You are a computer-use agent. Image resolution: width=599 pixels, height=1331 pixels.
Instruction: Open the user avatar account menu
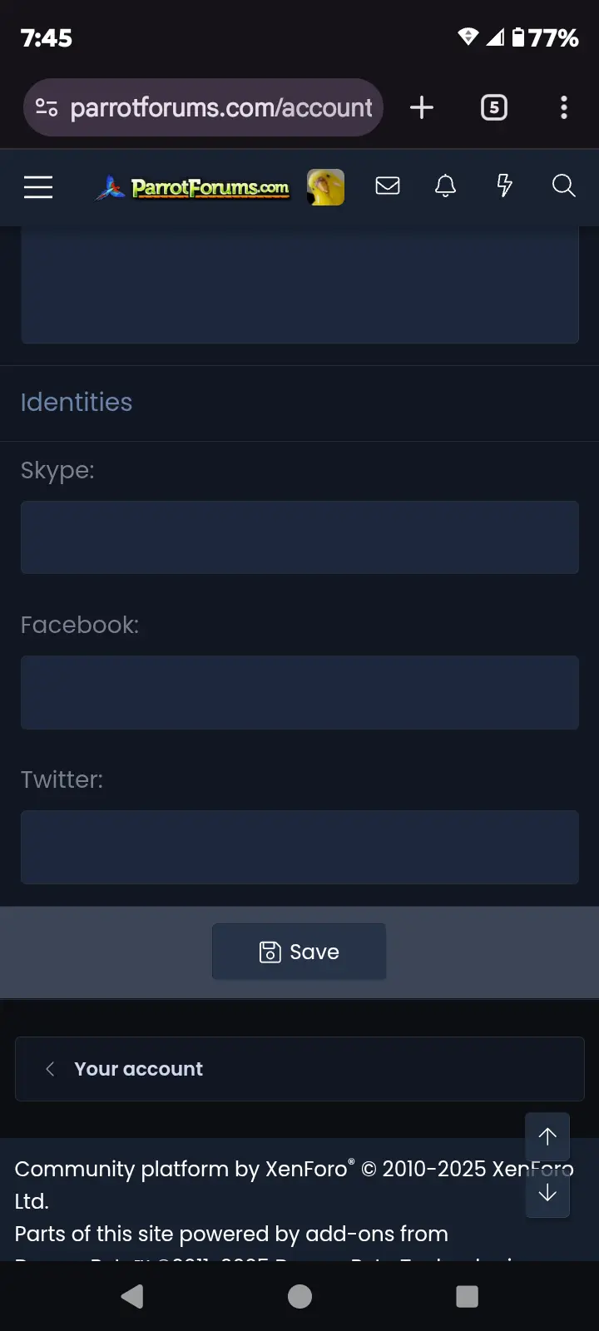point(325,187)
